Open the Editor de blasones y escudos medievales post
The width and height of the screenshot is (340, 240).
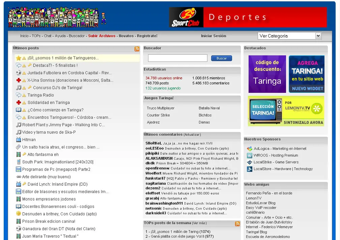pos(65,192)
